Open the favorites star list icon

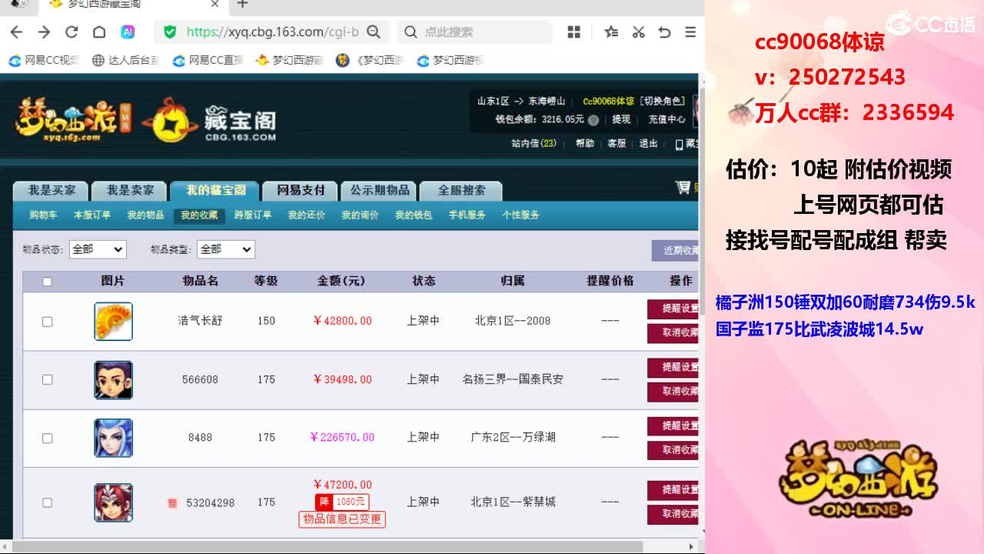pyautogui.click(x=611, y=32)
